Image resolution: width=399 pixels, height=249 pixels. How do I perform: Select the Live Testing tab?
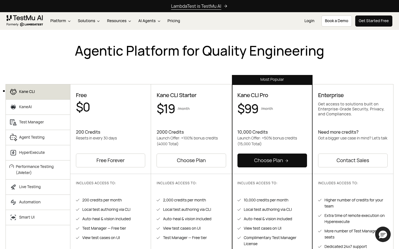pos(38,187)
